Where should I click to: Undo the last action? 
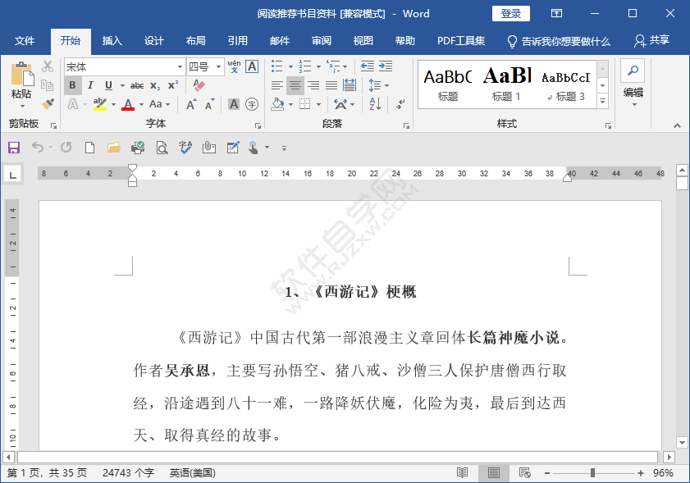[38, 148]
